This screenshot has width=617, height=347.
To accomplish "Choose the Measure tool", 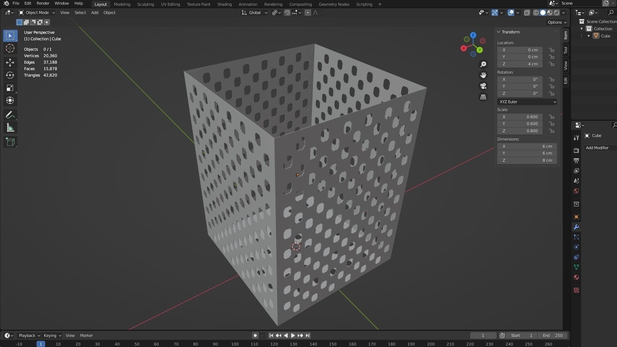I will coord(10,128).
